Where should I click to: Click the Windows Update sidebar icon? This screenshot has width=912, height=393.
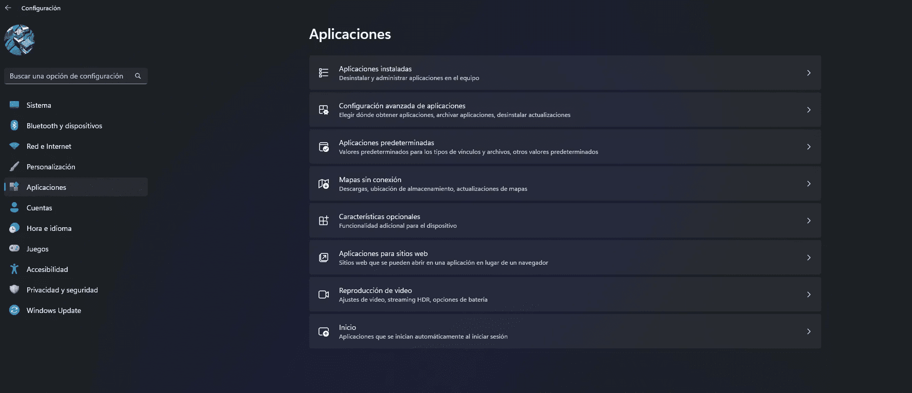14,310
